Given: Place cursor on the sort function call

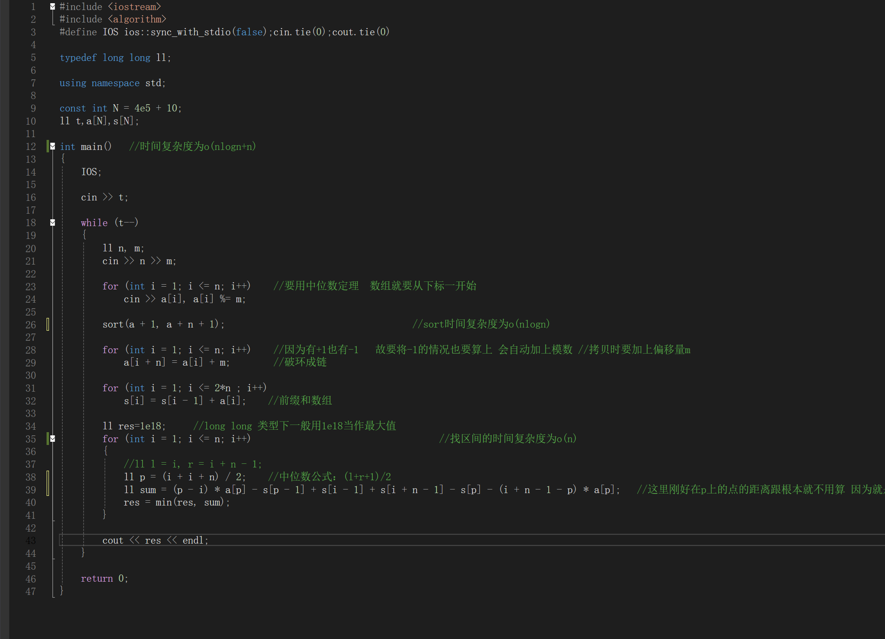Looking at the screenshot, I should 113,324.
